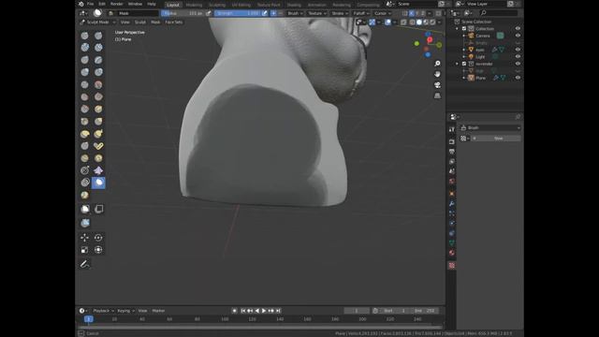Select the Box Hide tool
599x337 pixels.
(98, 209)
